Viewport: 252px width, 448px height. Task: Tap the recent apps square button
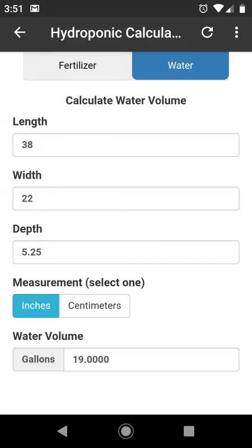click(x=189, y=431)
